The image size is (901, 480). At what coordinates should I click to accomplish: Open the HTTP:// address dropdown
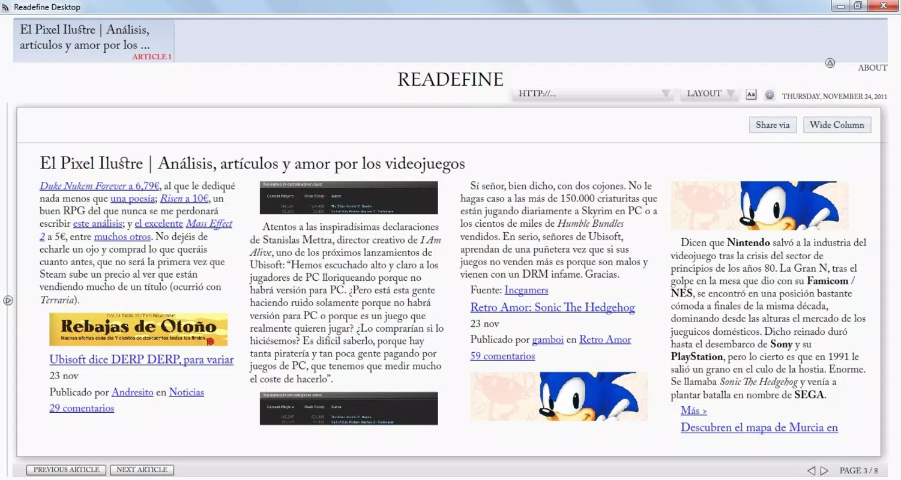593,94
